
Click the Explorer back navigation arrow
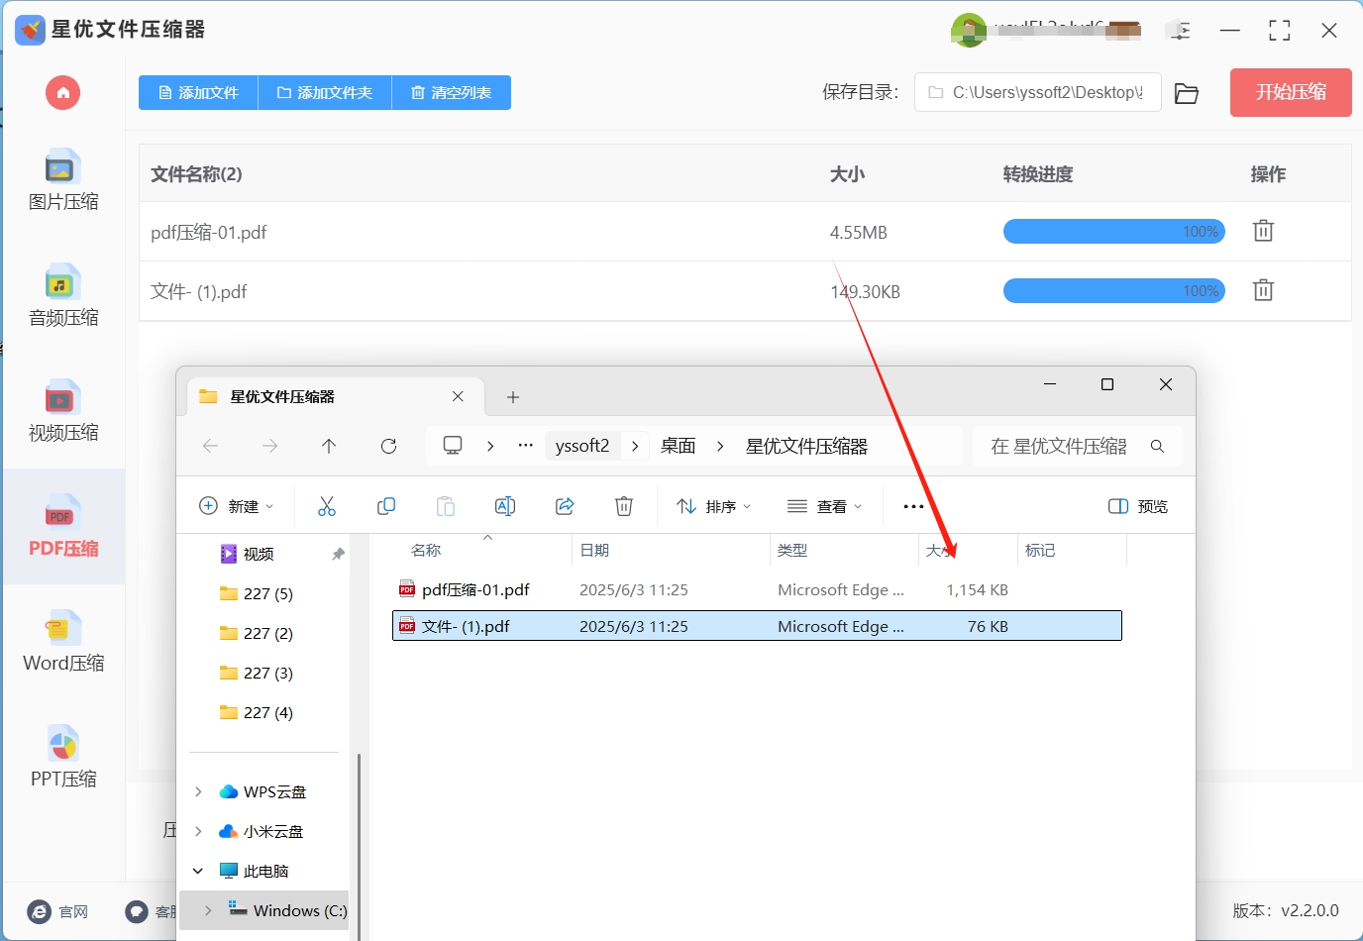211,447
